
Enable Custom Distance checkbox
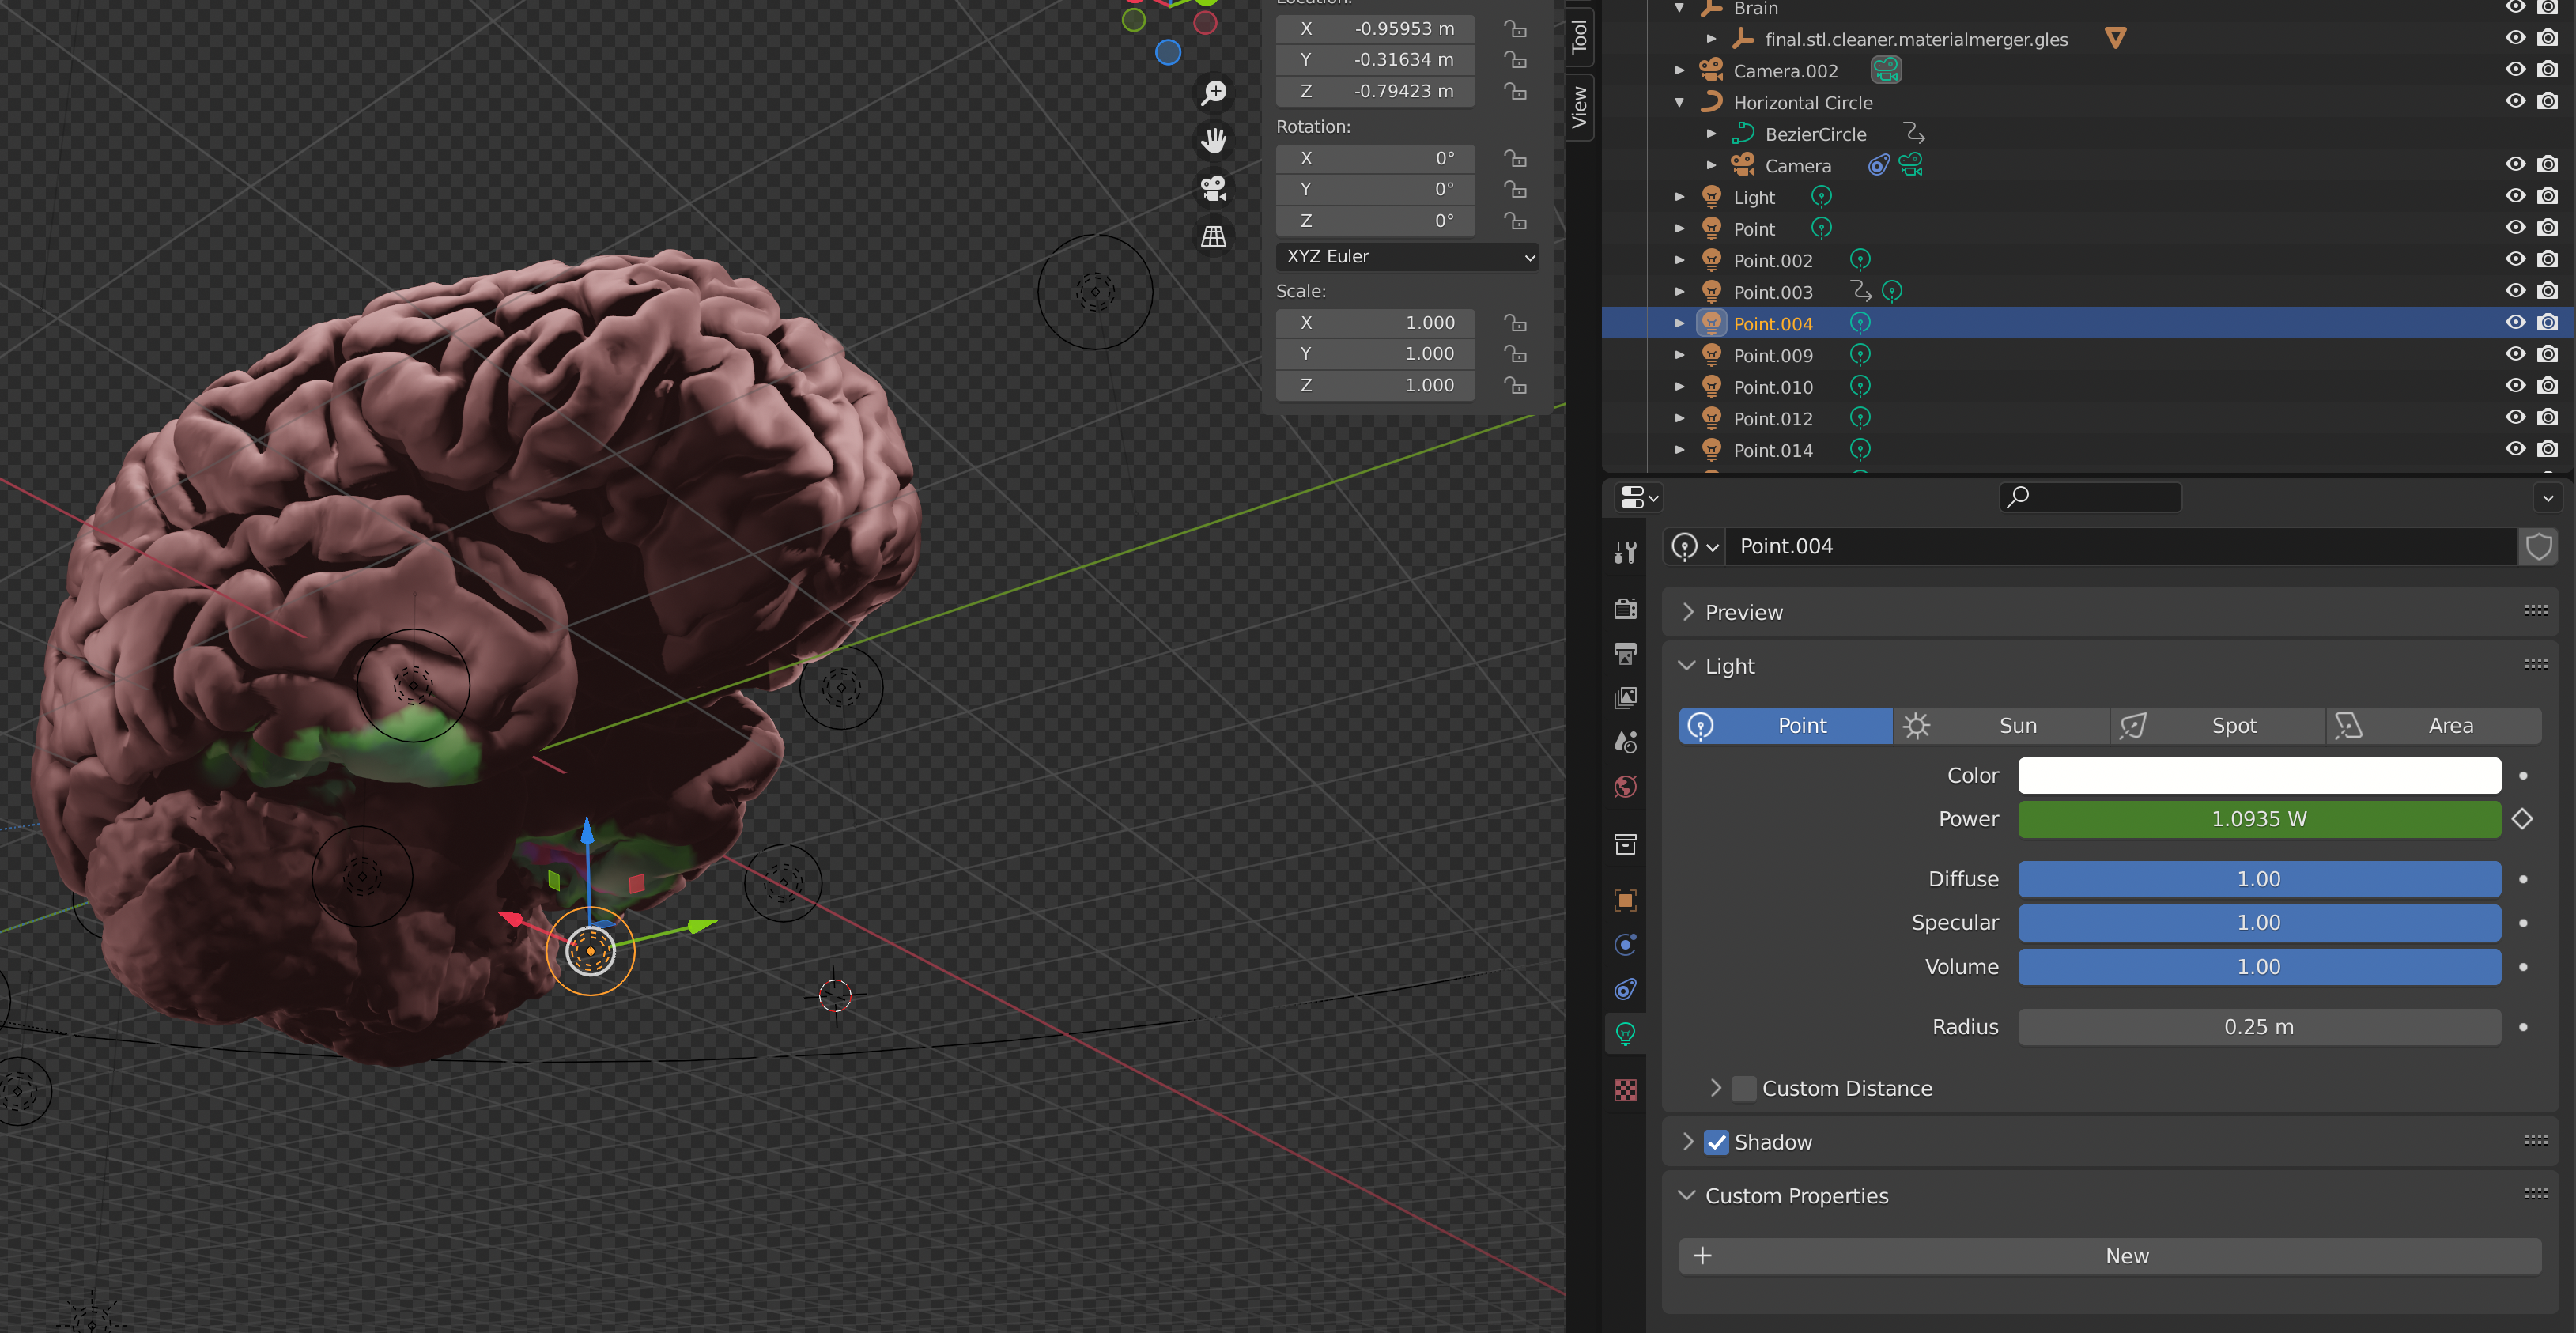pyautogui.click(x=1743, y=1088)
